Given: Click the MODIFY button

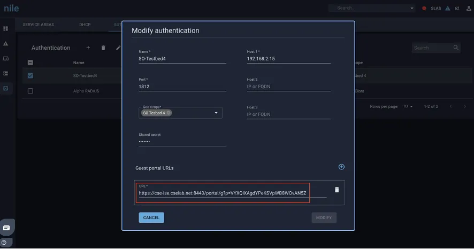Looking at the screenshot, I should tap(324, 217).
